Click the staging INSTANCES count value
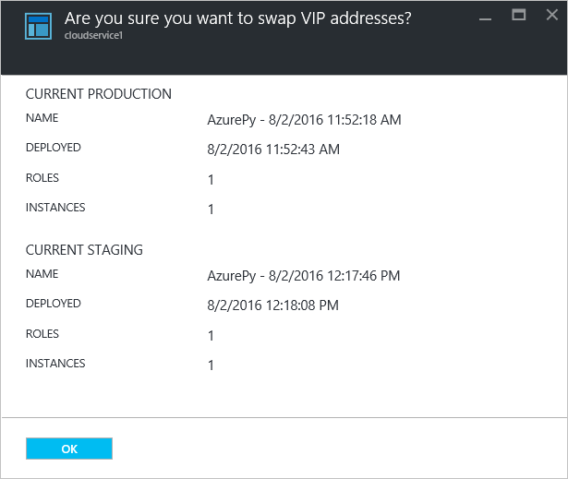 [x=211, y=365]
